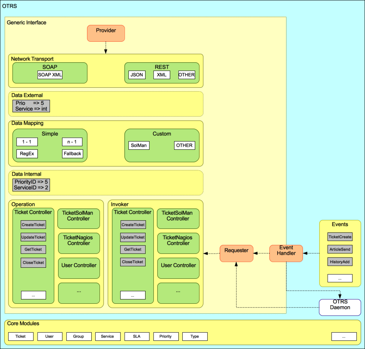
Task: Select the SolMan custom mapping
Action: point(139,145)
